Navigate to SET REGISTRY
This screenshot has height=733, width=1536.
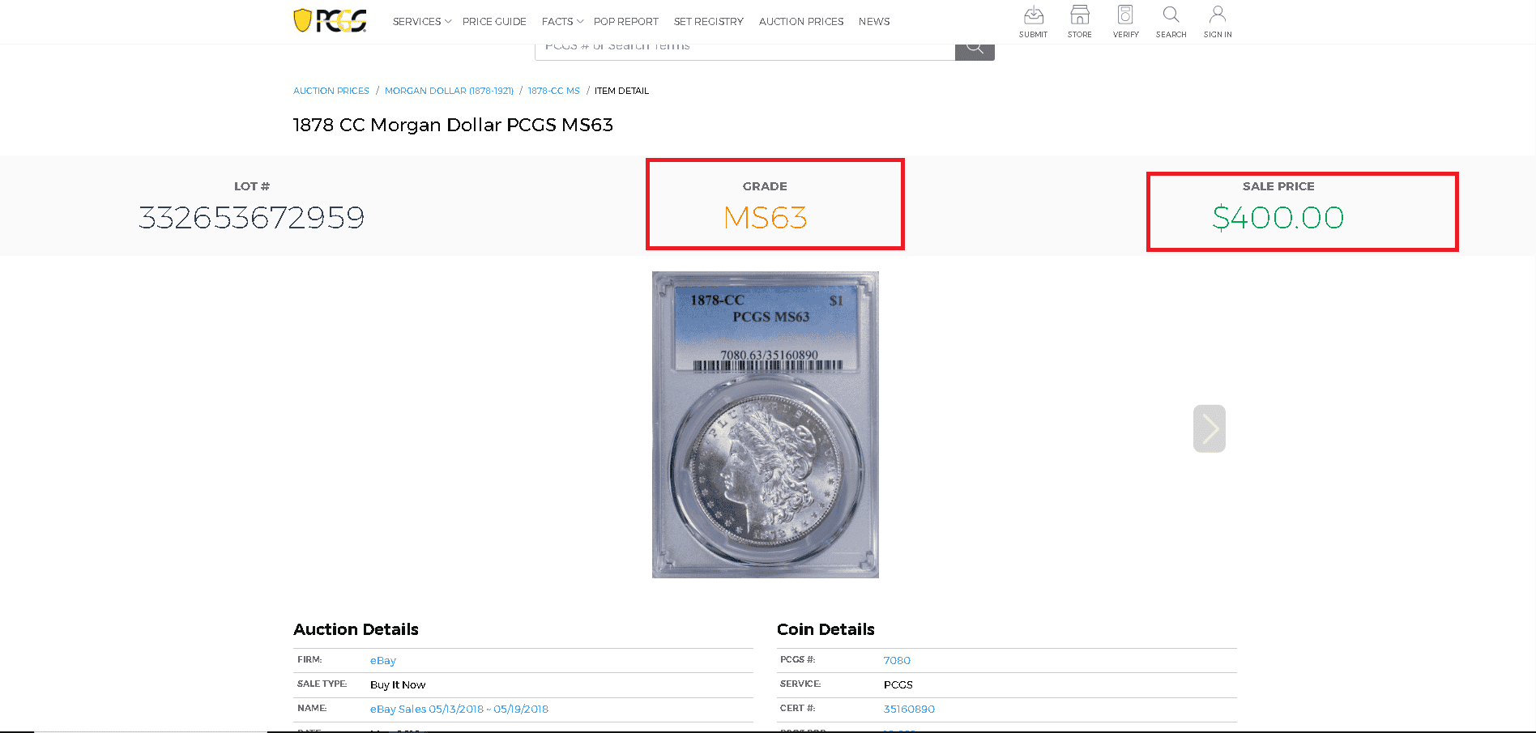[x=708, y=21]
